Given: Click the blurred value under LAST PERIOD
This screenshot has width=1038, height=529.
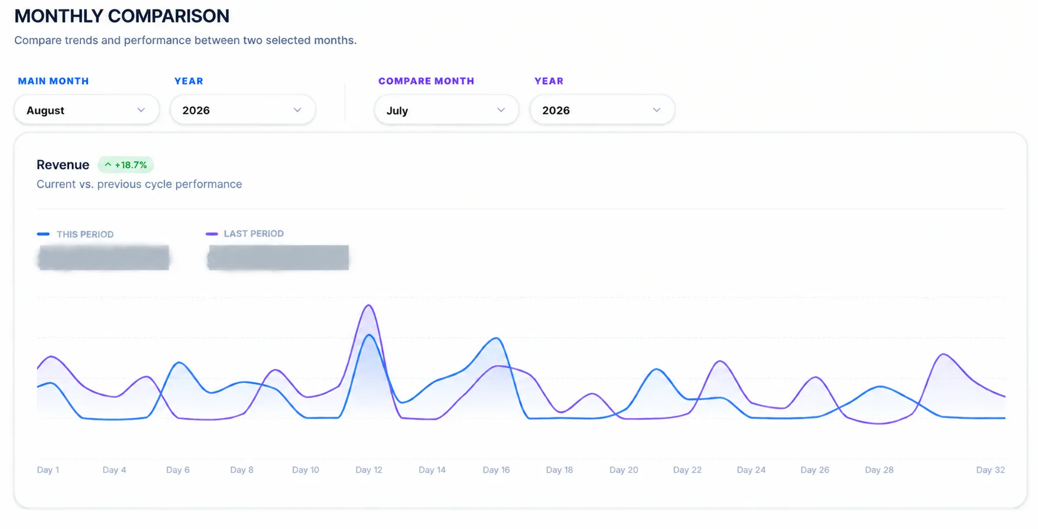Looking at the screenshot, I should tap(278, 257).
